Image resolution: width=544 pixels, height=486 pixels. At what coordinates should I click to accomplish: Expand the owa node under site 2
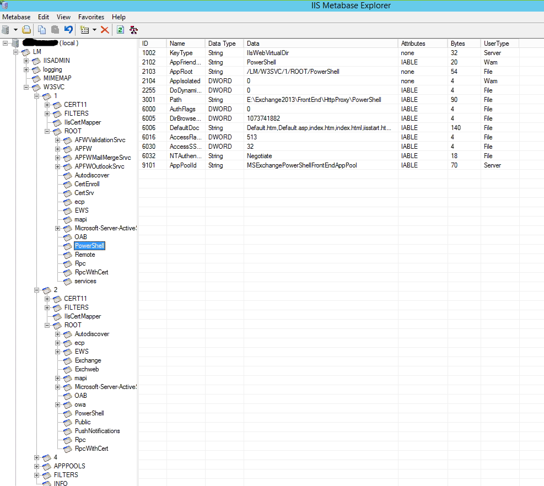(57, 404)
